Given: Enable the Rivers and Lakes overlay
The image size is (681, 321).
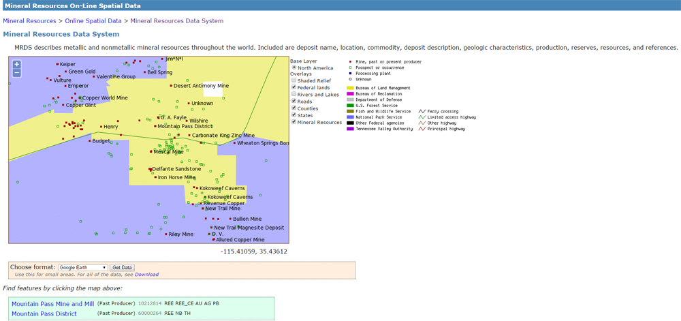Looking at the screenshot, I should [294, 94].
